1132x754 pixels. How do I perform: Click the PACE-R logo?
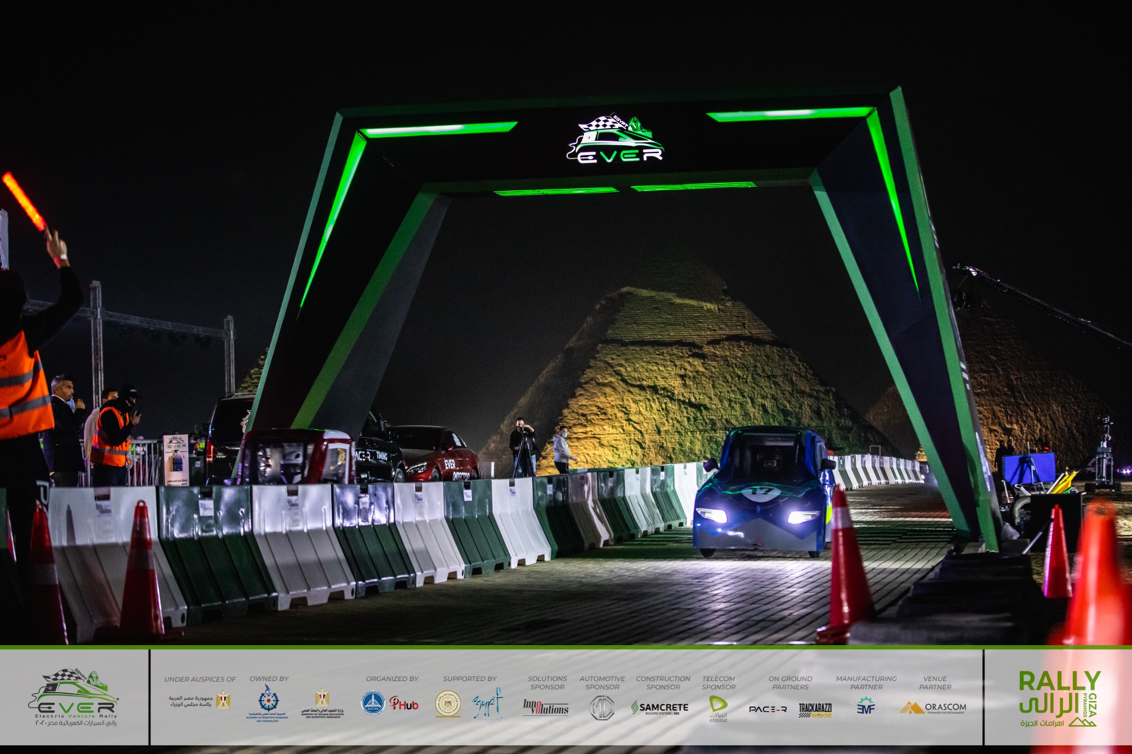pos(768,709)
